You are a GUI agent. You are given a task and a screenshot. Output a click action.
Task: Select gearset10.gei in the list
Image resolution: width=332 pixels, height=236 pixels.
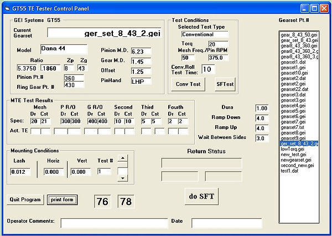299,73
